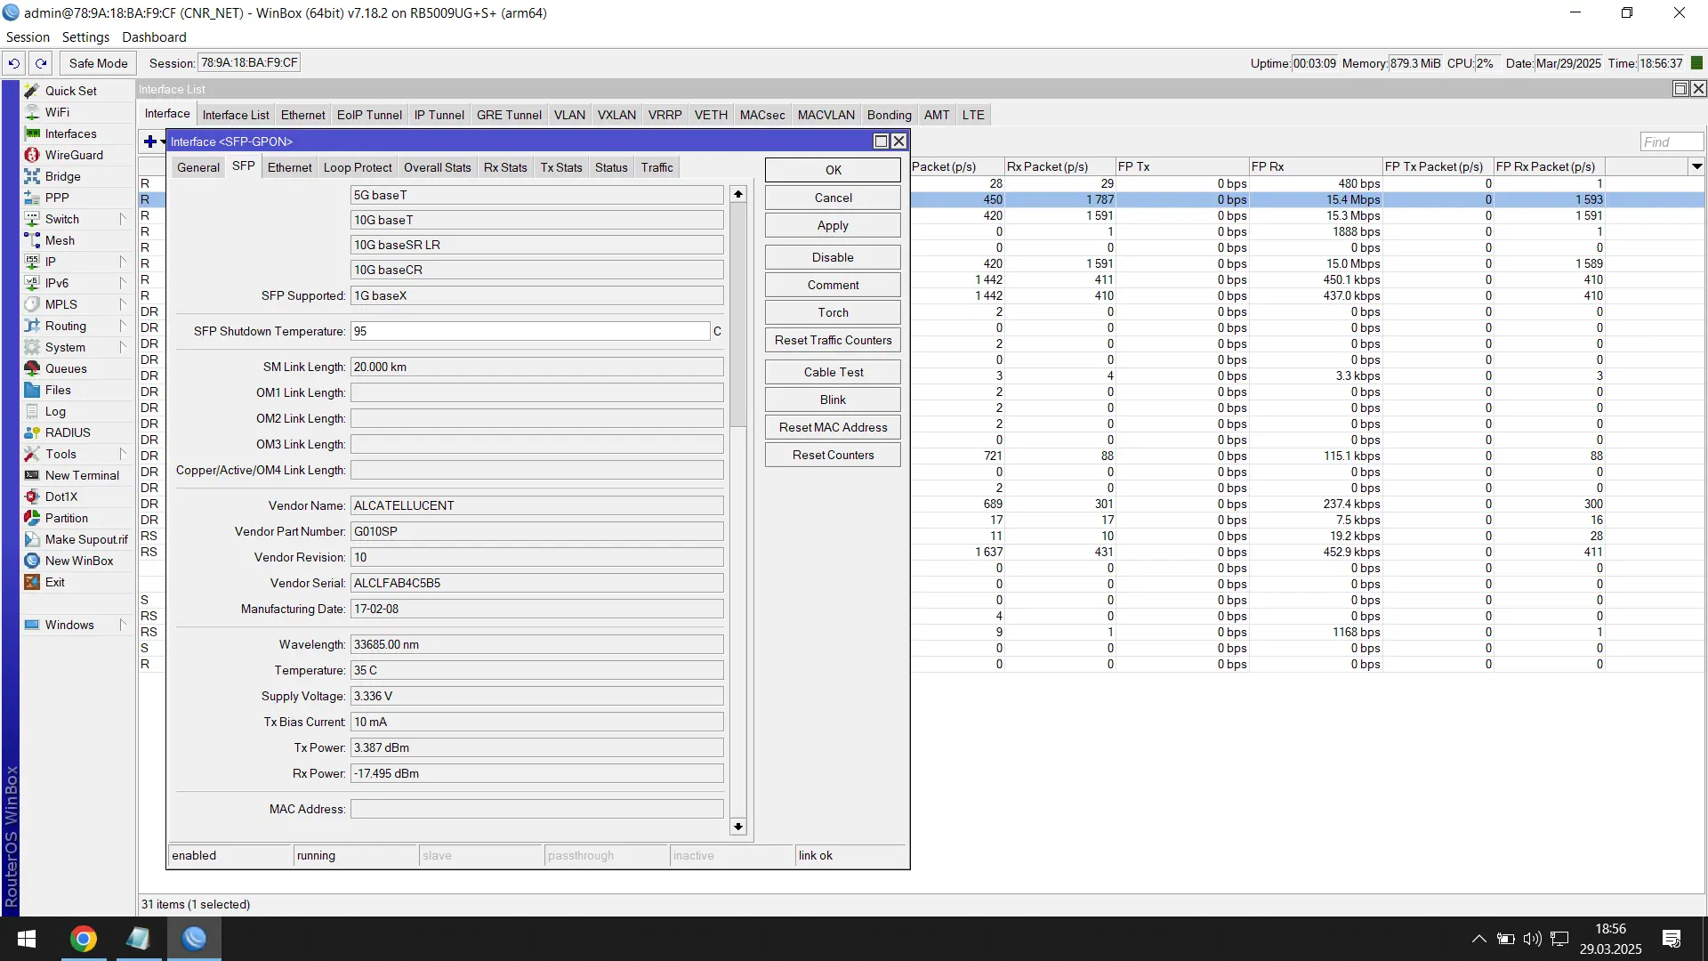Disable the SFP-GPON interface

tap(833, 257)
